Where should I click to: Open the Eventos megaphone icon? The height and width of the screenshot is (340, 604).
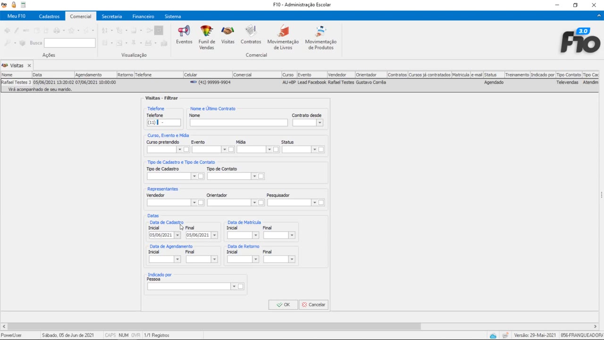coord(184,35)
